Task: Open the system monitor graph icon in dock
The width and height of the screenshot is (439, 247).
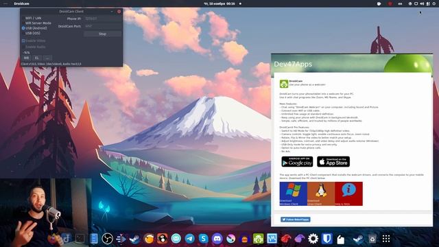Action: 272,239
